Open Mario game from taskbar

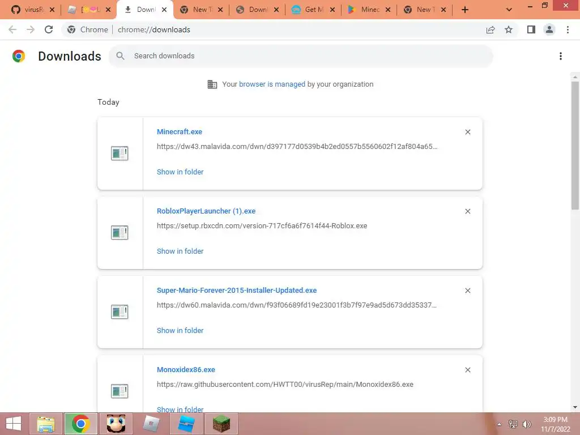point(116,424)
